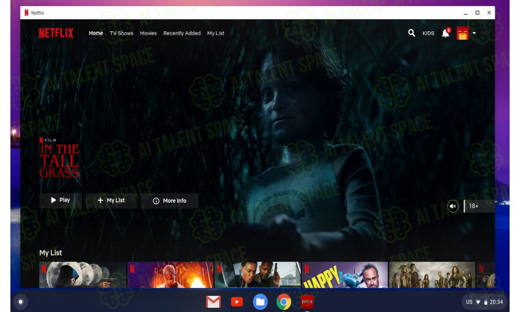
Task: Launch Gmail from the shelf
Action: click(x=213, y=302)
